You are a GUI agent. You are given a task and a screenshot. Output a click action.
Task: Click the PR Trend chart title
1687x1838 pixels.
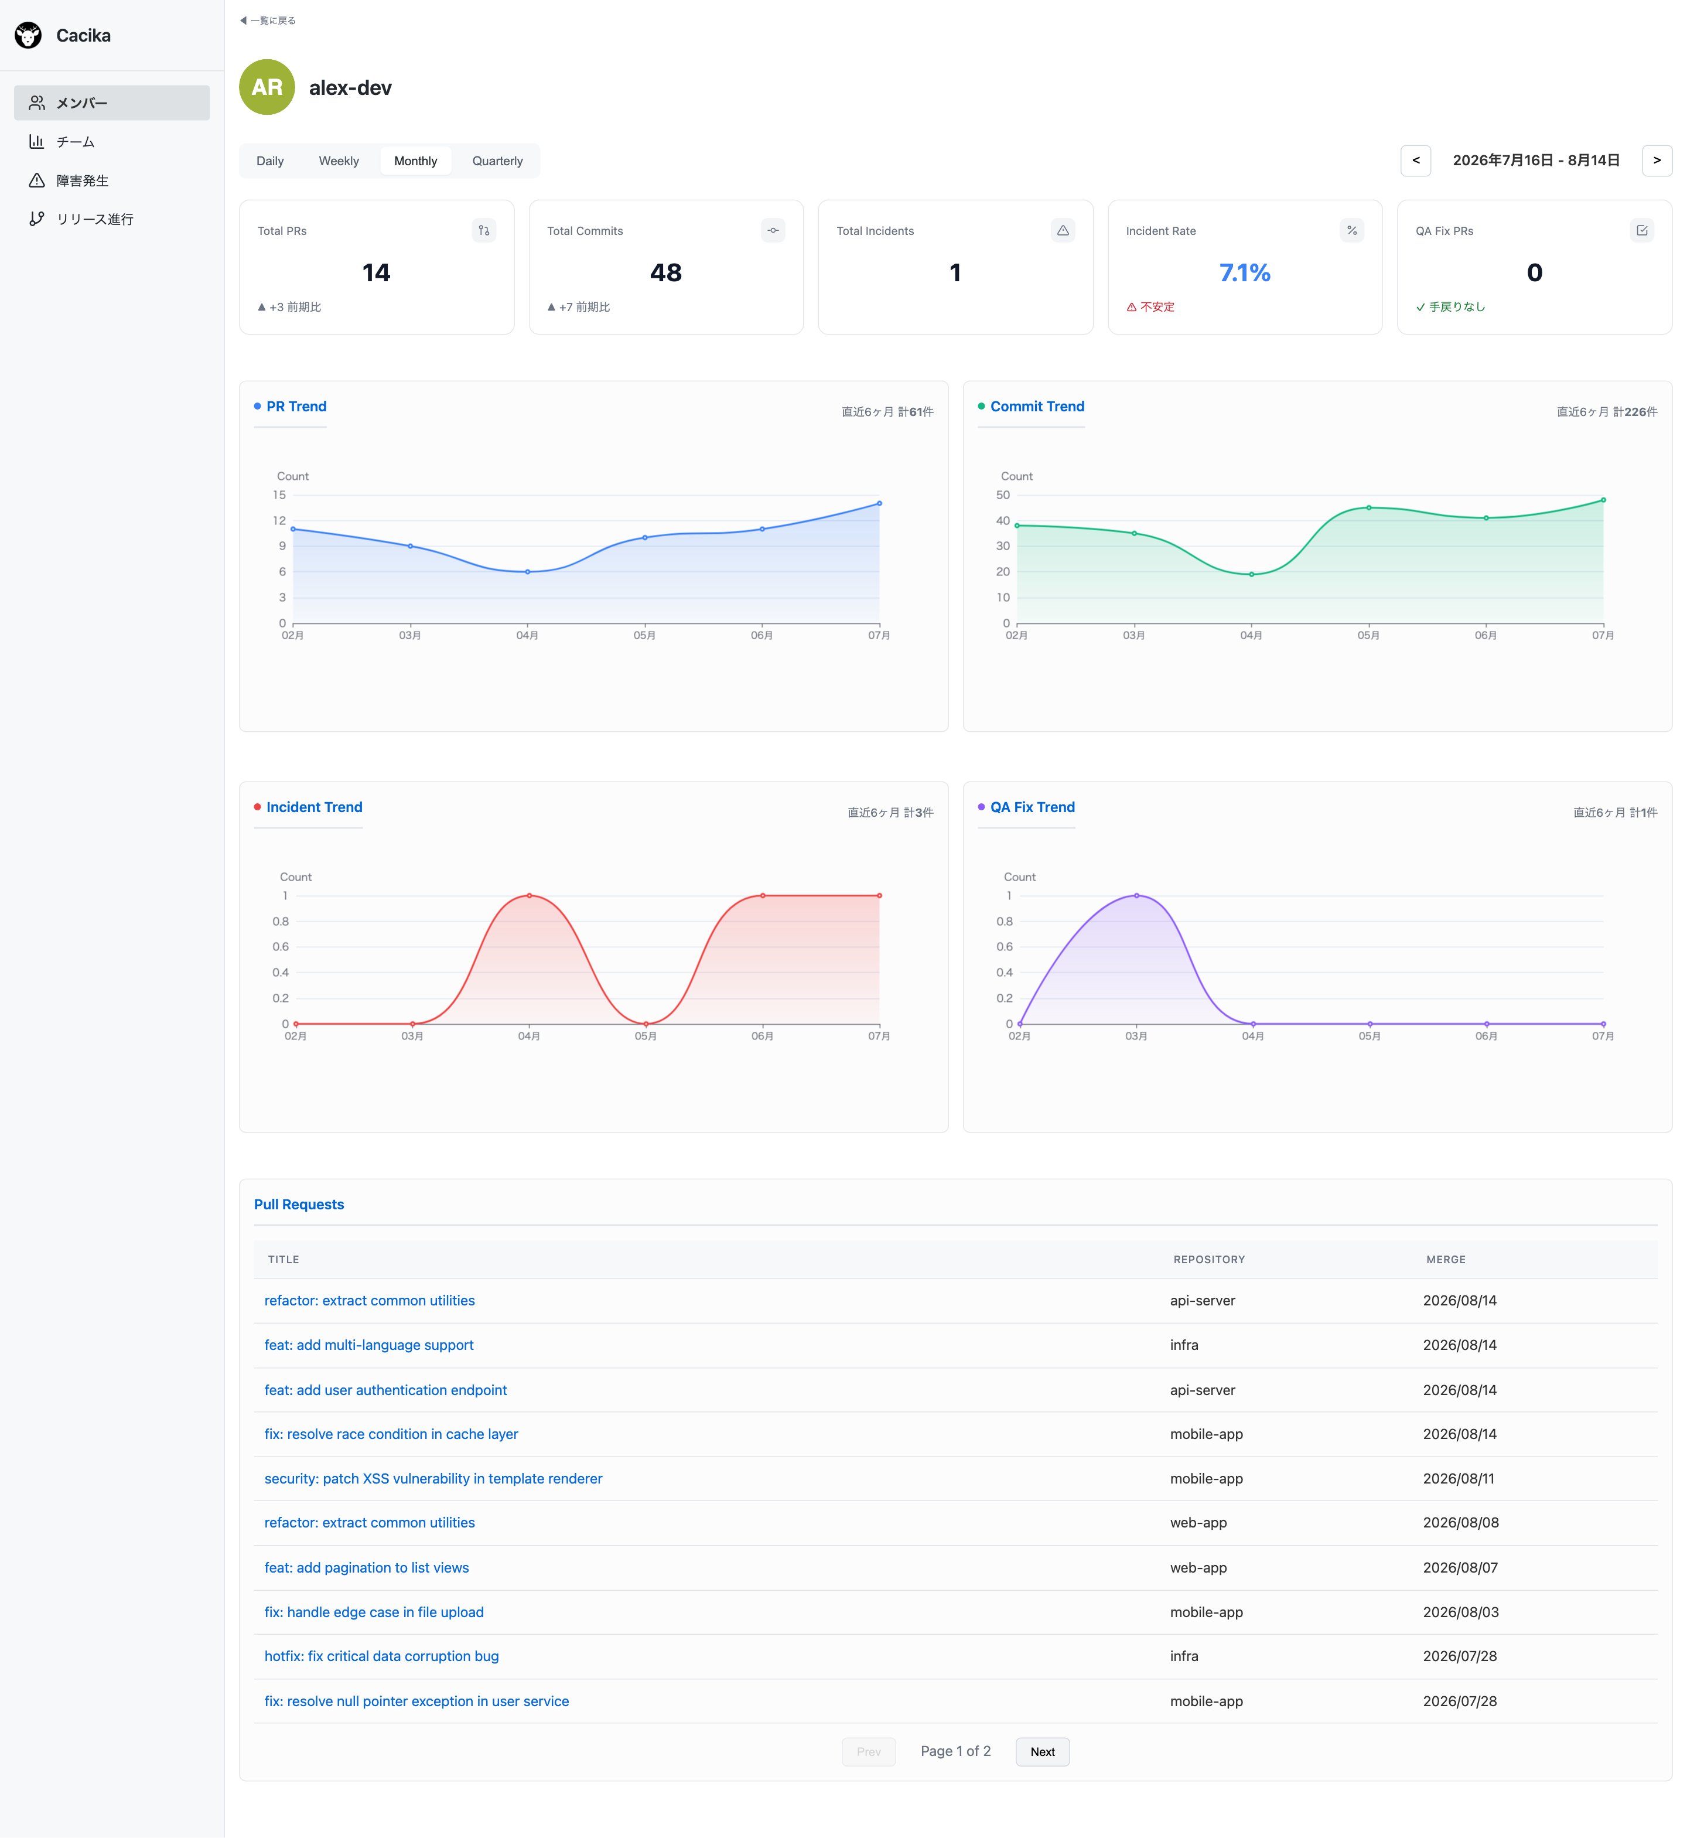296,406
